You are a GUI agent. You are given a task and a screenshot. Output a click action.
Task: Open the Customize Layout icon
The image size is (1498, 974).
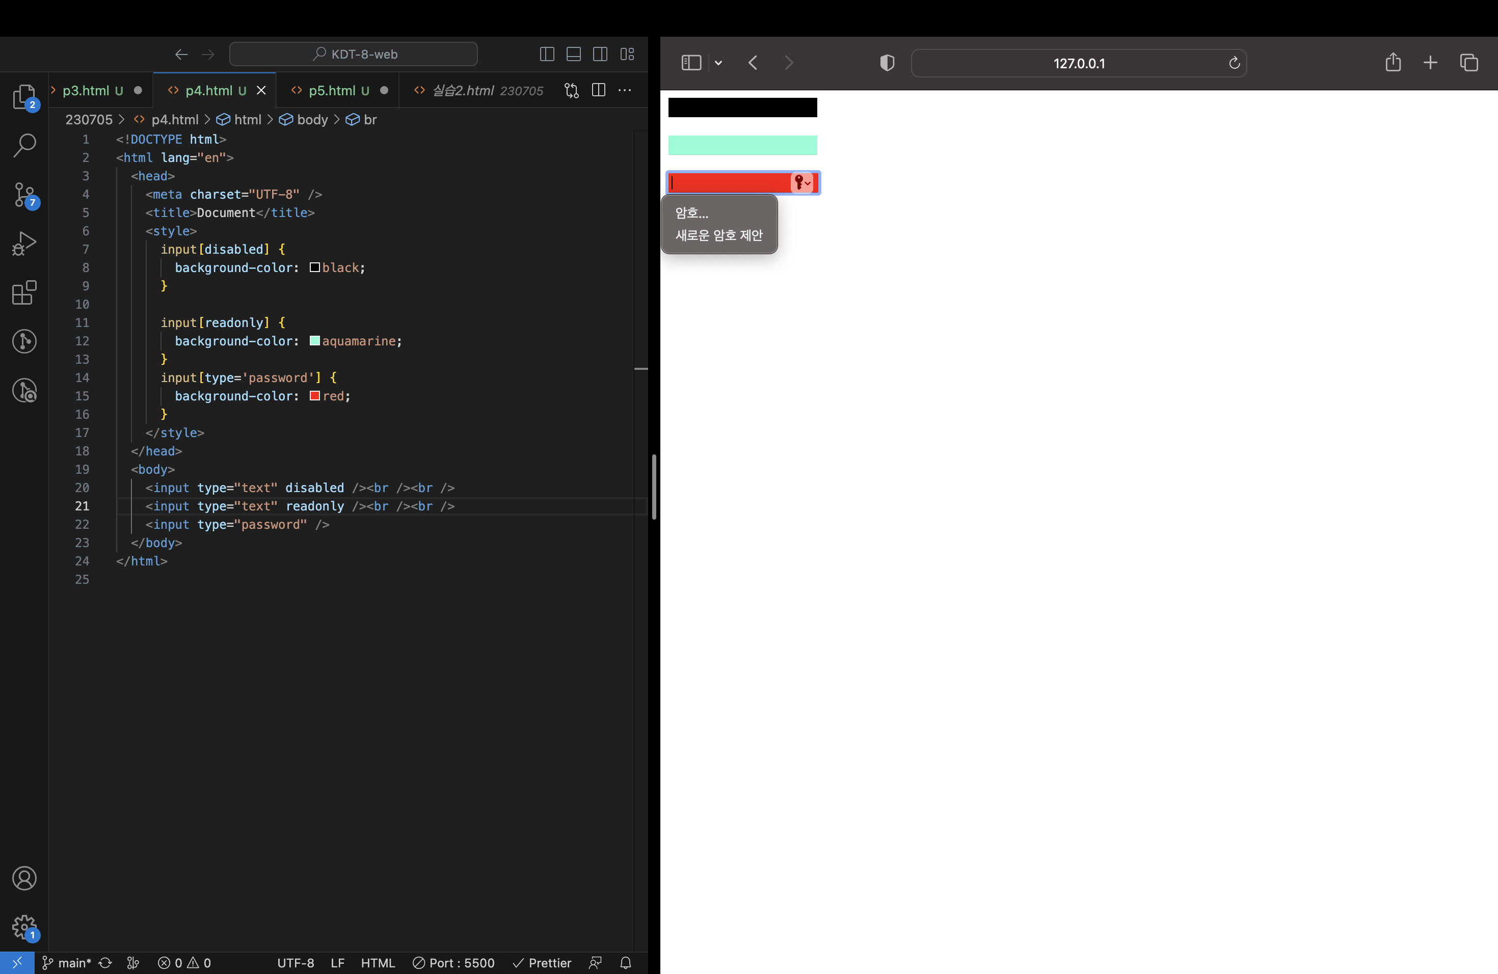pos(627,54)
